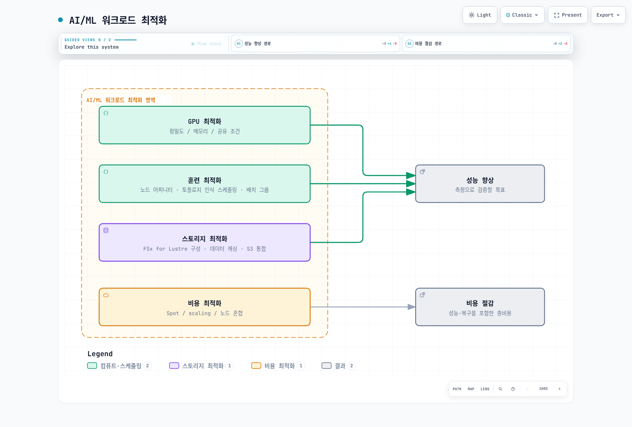The image size is (632, 427).
Task: Click the Legend heading
Action: point(100,354)
